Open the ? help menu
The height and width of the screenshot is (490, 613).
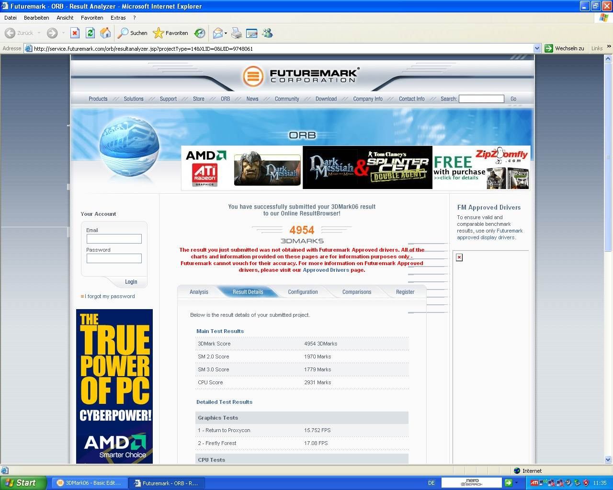tap(134, 18)
